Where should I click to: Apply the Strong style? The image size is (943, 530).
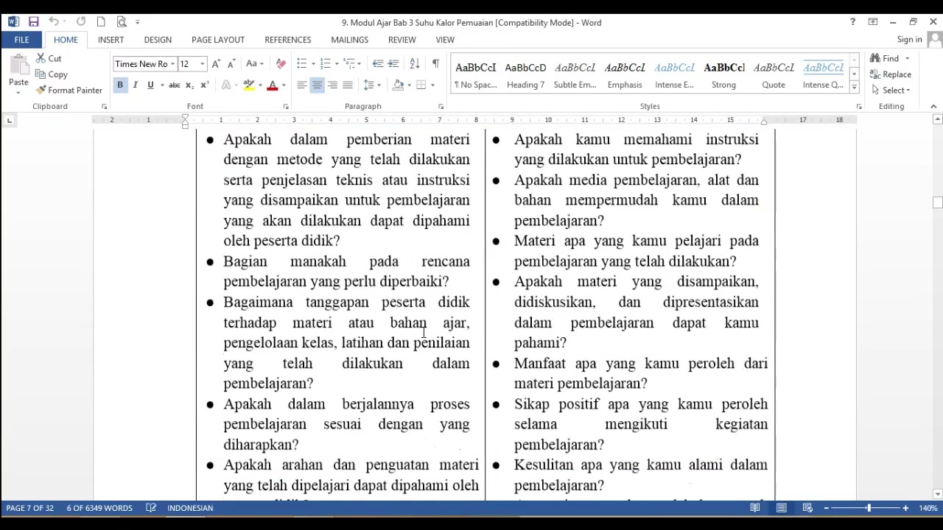(724, 74)
